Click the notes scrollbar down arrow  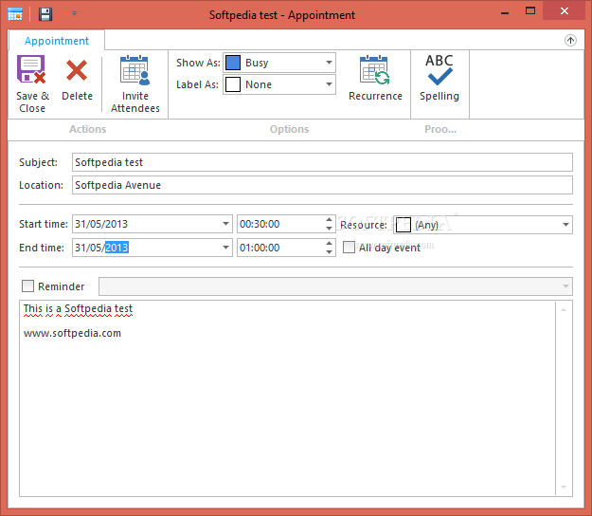coord(564,487)
